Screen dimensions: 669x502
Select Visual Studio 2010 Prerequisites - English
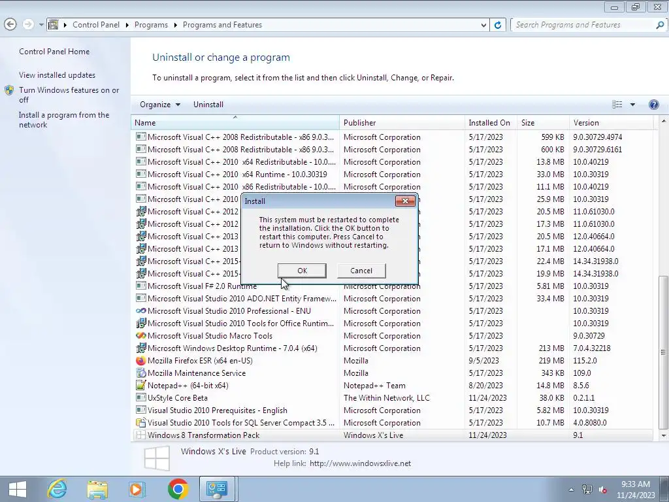(x=392, y=410)
